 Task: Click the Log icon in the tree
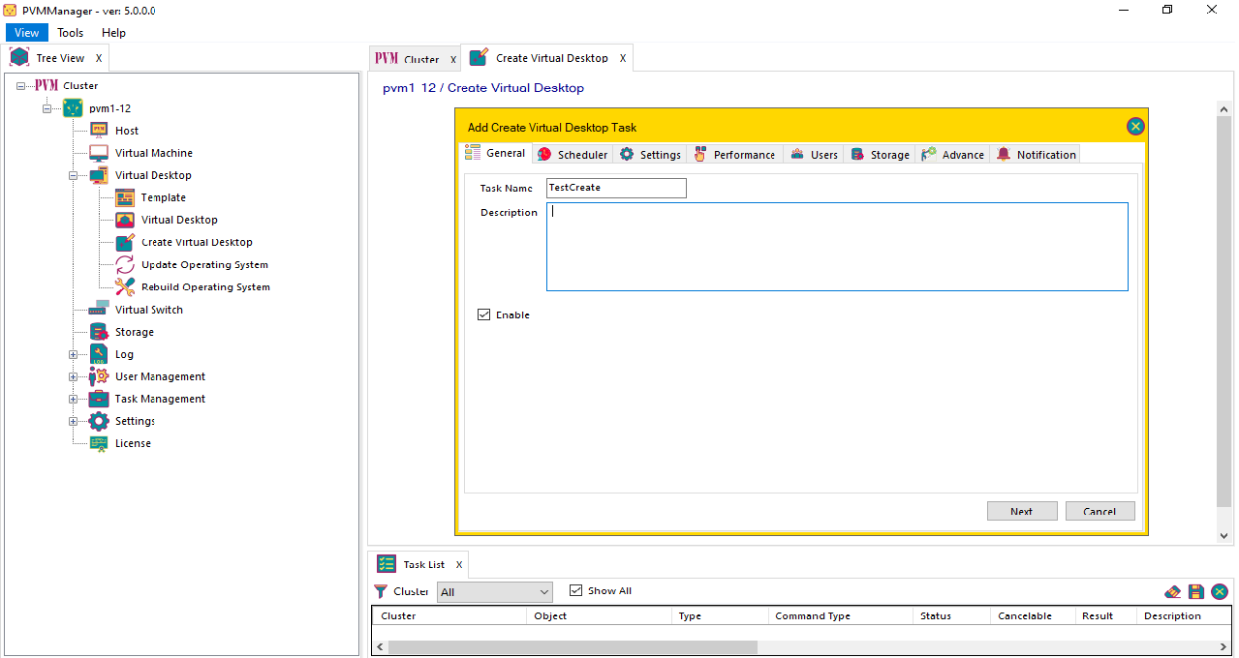[x=99, y=354]
